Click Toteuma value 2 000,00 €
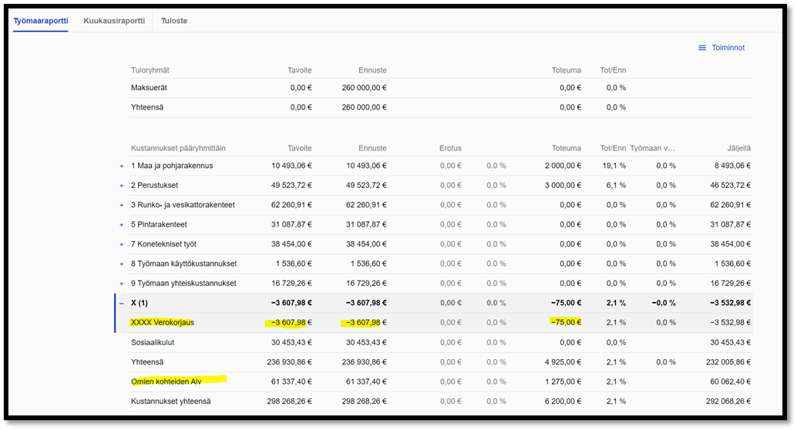Viewport: 797px width, 430px height. pos(563,166)
